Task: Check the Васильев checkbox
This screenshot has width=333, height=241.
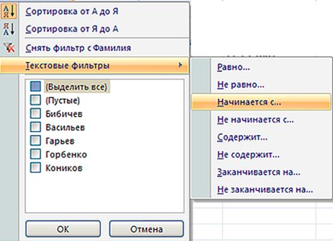Action: click(x=35, y=127)
